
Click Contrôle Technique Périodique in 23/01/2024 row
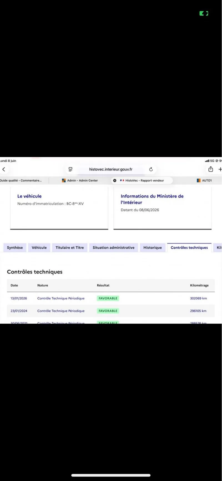61,311
